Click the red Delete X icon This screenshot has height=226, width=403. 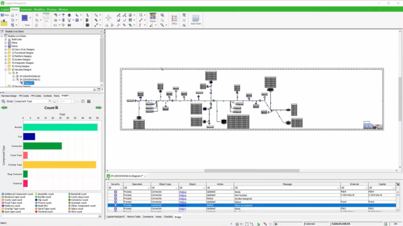[37, 15]
